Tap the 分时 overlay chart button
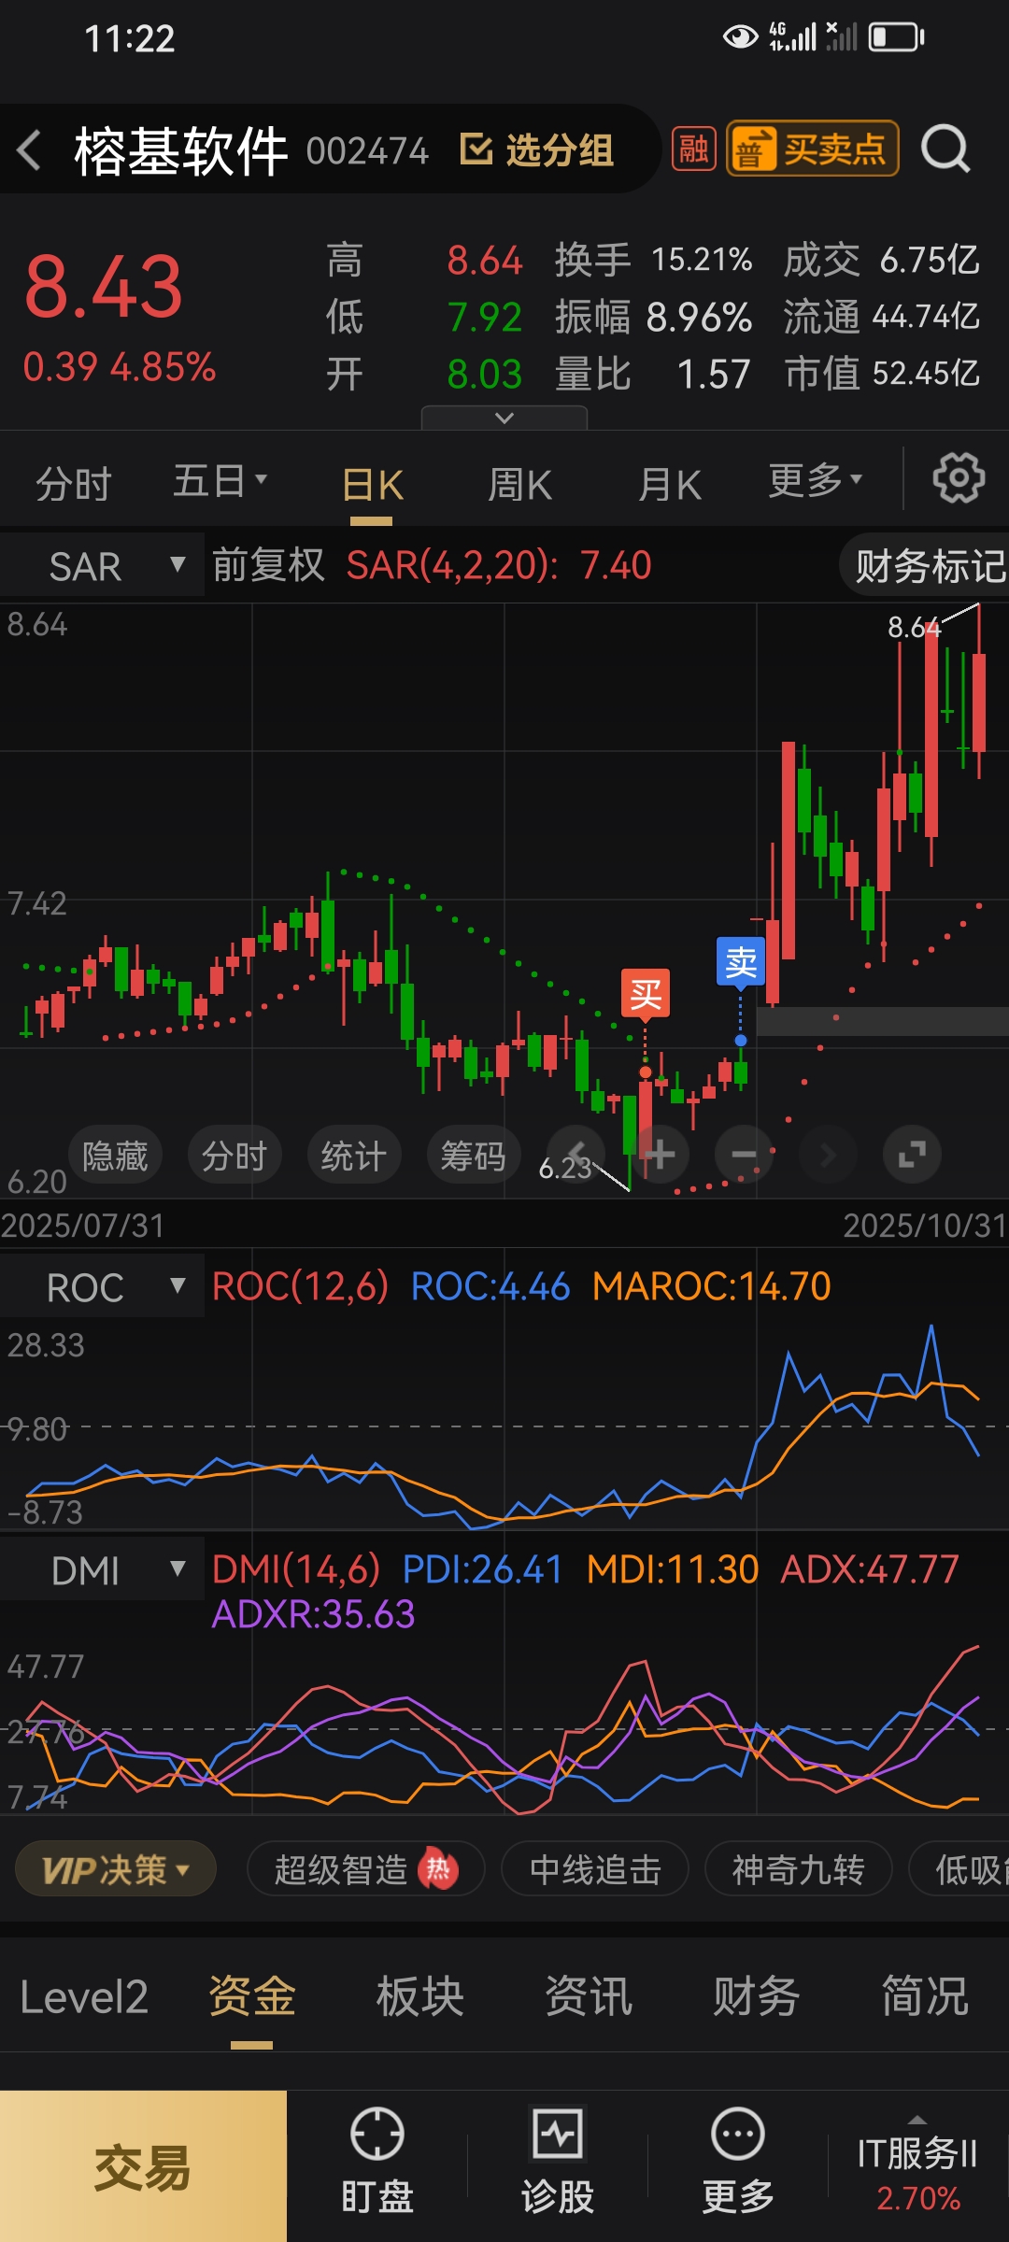 (x=234, y=1156)
